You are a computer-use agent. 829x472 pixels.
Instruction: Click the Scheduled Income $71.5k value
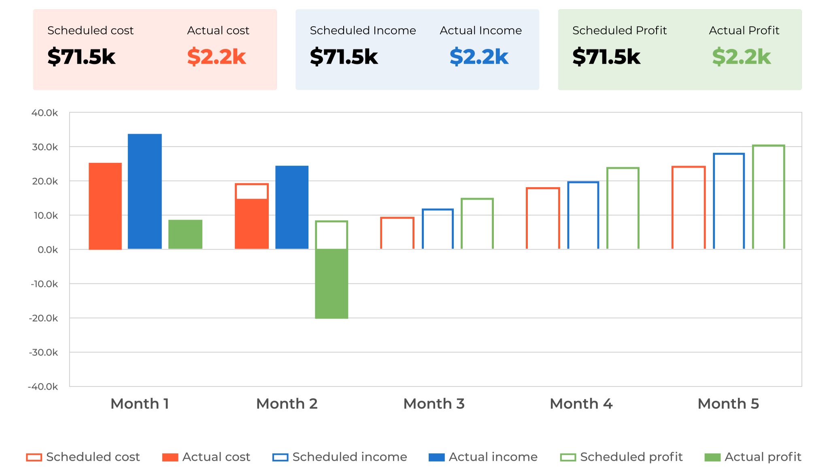(x=344, y=57)
